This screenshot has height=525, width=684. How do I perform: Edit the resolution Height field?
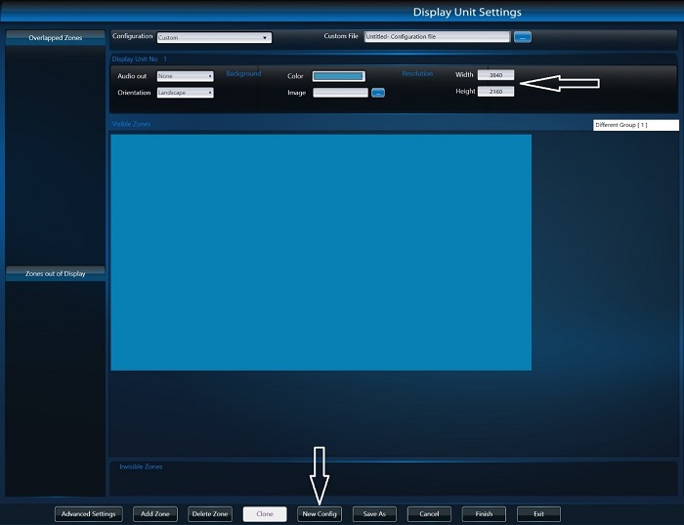click(x=496, y=92)
